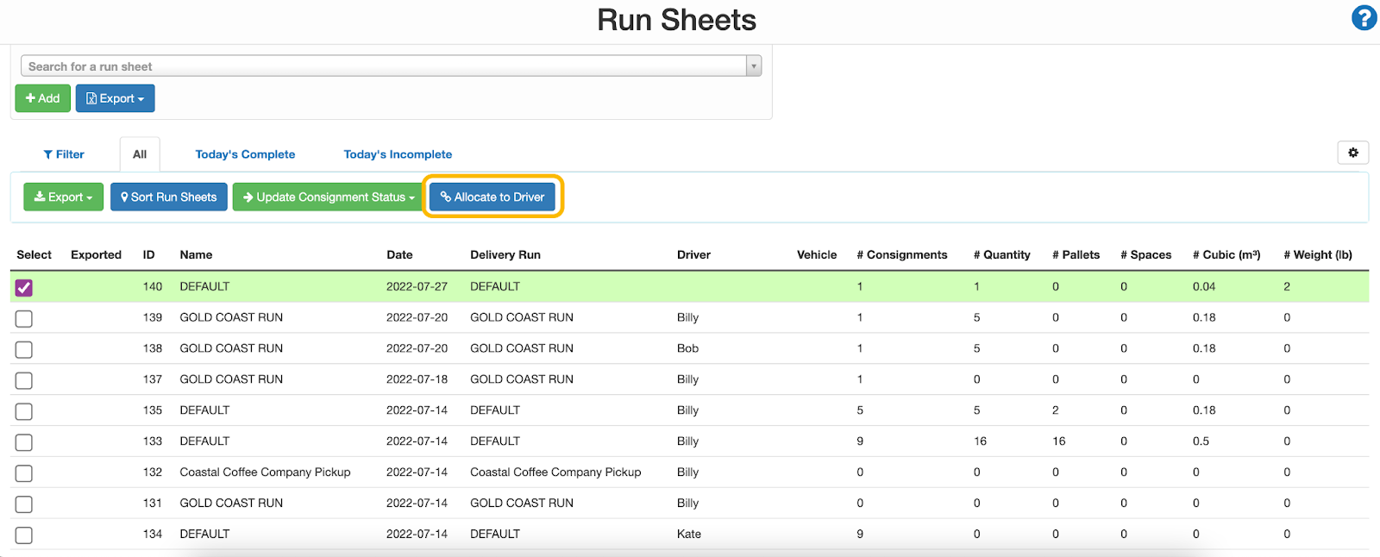Click in the Search for a run sheet field
Screen dimensions: 1380x557
379,66
